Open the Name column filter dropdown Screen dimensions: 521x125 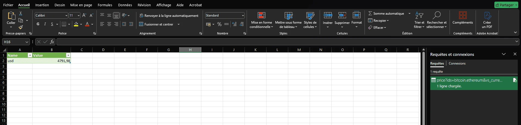coord(30,55)
